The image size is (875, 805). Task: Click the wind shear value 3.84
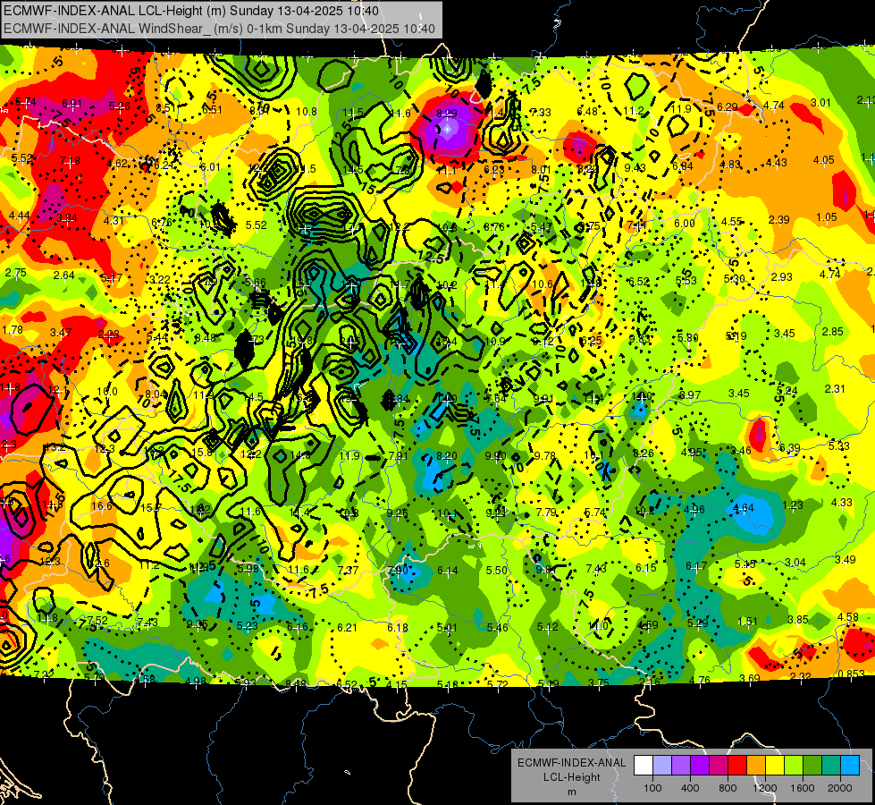point(67,218)
